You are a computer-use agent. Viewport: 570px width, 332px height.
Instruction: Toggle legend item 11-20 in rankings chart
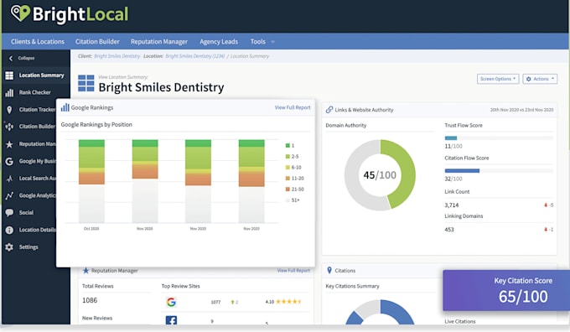click(x=294, y=179)
